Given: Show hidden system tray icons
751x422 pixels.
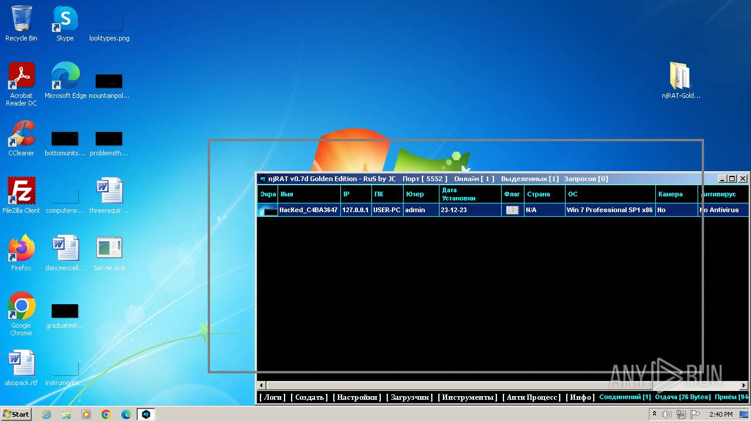Looking at the screenshot, I should pyautogui.click(x=654, y=414).
